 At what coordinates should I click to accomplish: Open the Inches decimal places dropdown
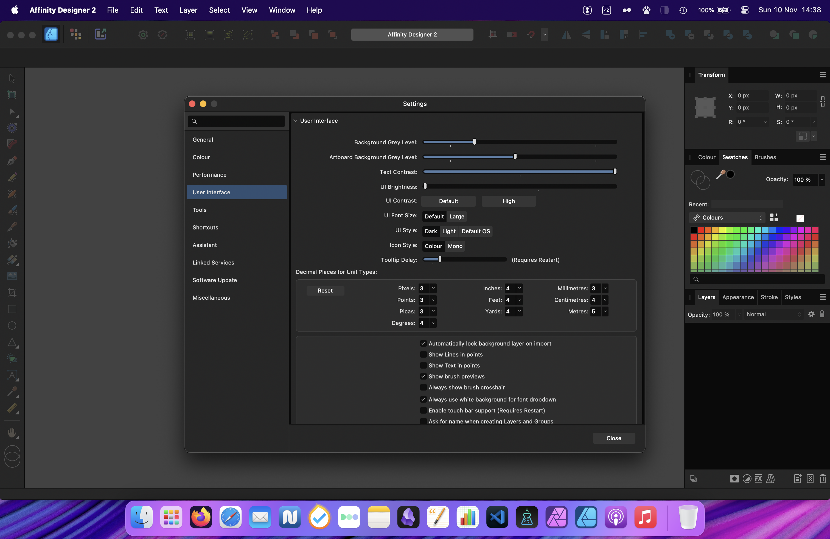point(519,288)
